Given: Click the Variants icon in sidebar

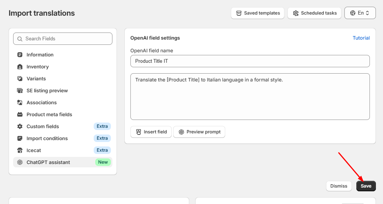Looking at the screenshot, I should coord(20,78).
